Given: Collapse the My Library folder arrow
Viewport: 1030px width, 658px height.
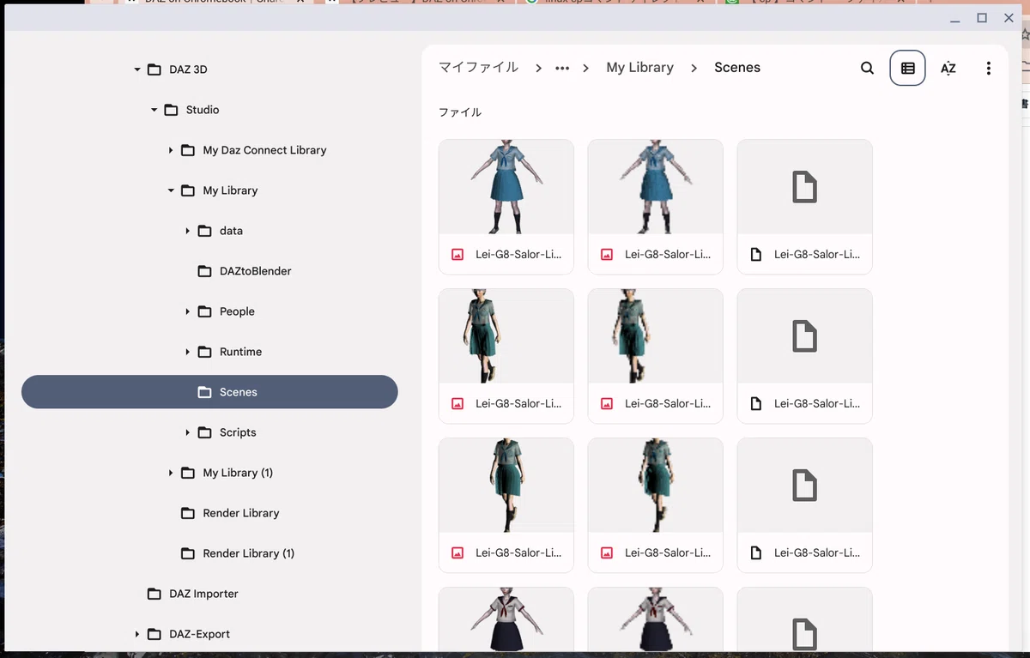Looking at the screenshot, I should [171, 190].
